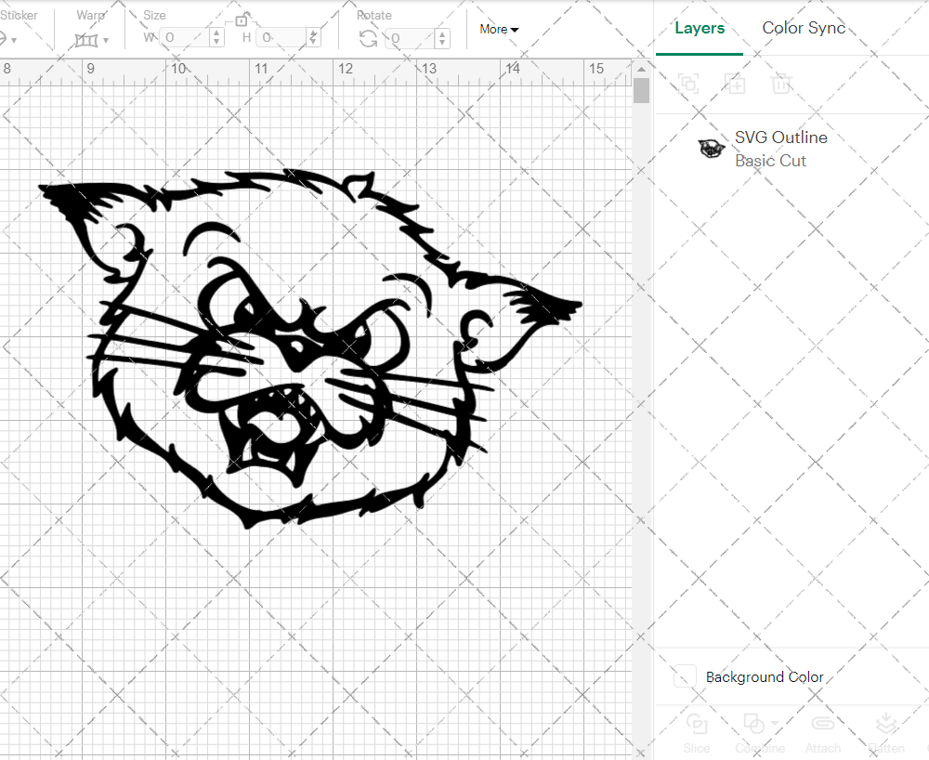
Task: Select the Slice tool
Action: 697,732
